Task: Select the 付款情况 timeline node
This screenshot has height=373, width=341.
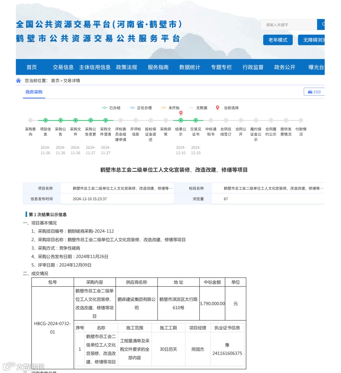Action: (x=301, y=120)
